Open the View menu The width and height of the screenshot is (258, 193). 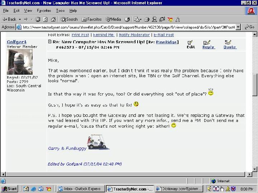coord(28,11)
